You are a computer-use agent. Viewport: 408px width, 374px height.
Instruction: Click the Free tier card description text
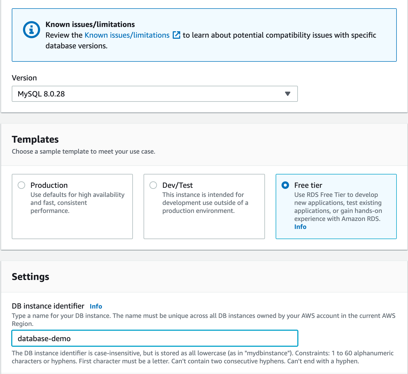pos(338,207)
